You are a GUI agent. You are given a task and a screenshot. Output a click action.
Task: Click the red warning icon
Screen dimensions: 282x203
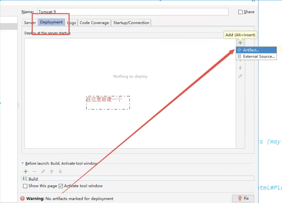point(23,198)
